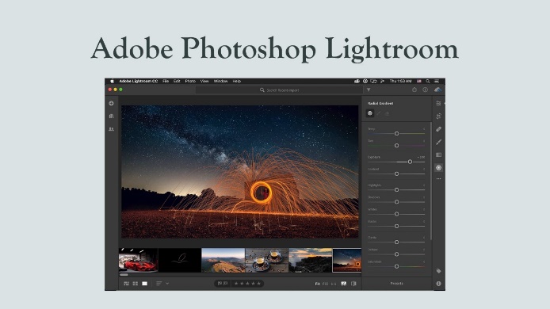550x309 pixels.
Task: Open the Keywords tag icon
Action: pos(438,271)
